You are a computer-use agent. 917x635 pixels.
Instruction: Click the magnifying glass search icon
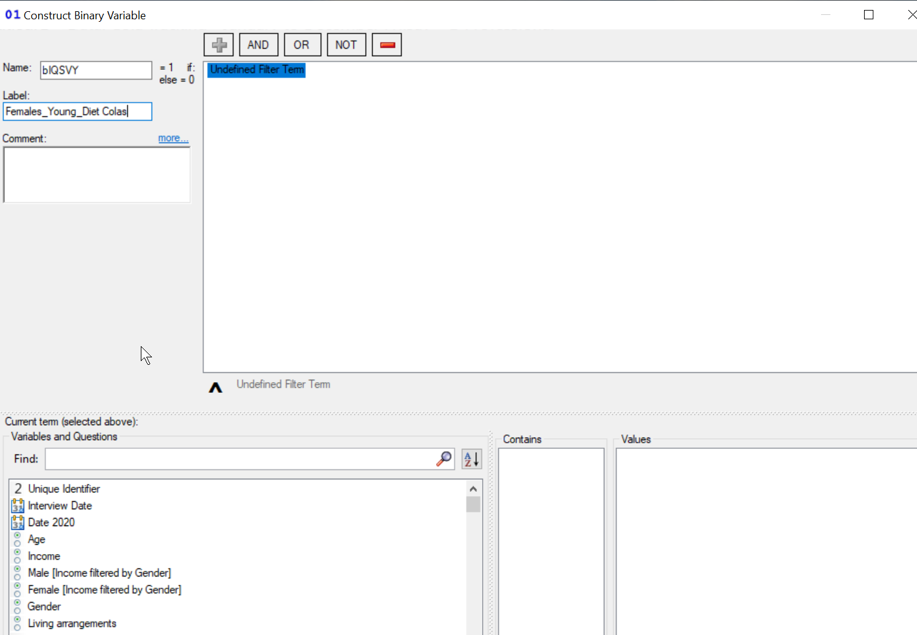pos(444,459)
